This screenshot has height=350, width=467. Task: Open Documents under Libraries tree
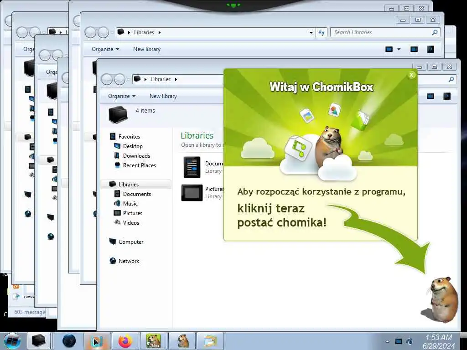point(137,194)
